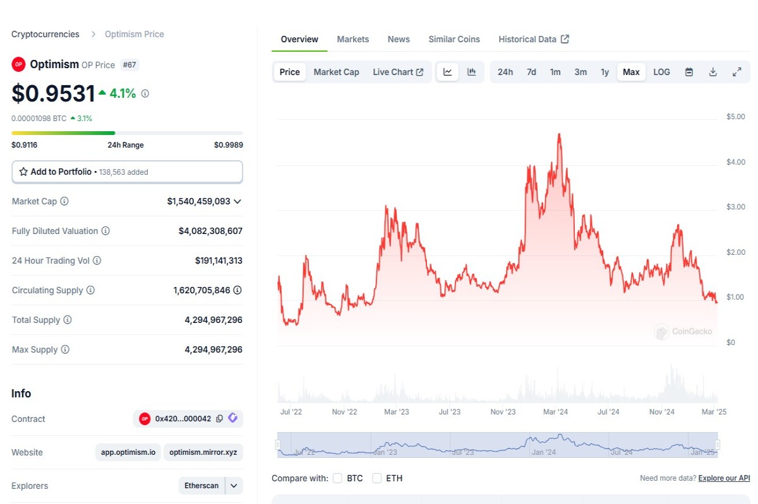Toggle LOG scale on chart

(x=661, y=72)
